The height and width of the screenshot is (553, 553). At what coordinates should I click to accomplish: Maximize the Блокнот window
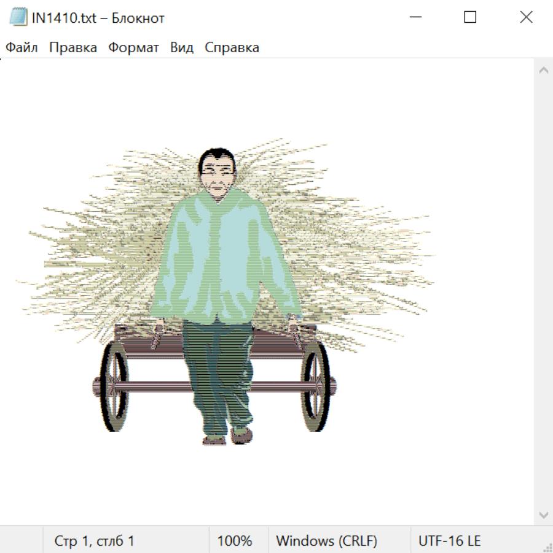point(470,18)
